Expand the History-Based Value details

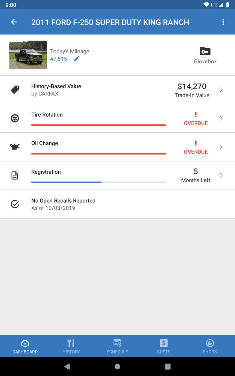pos(221,89)
